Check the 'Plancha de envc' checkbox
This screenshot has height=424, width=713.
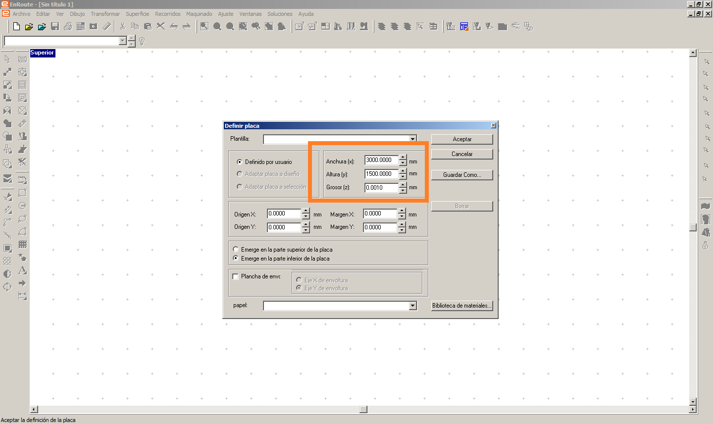click(x=236, y=276)
